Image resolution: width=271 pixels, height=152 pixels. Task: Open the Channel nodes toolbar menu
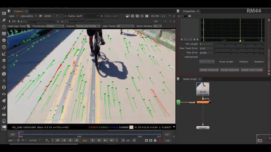[4, 34]
